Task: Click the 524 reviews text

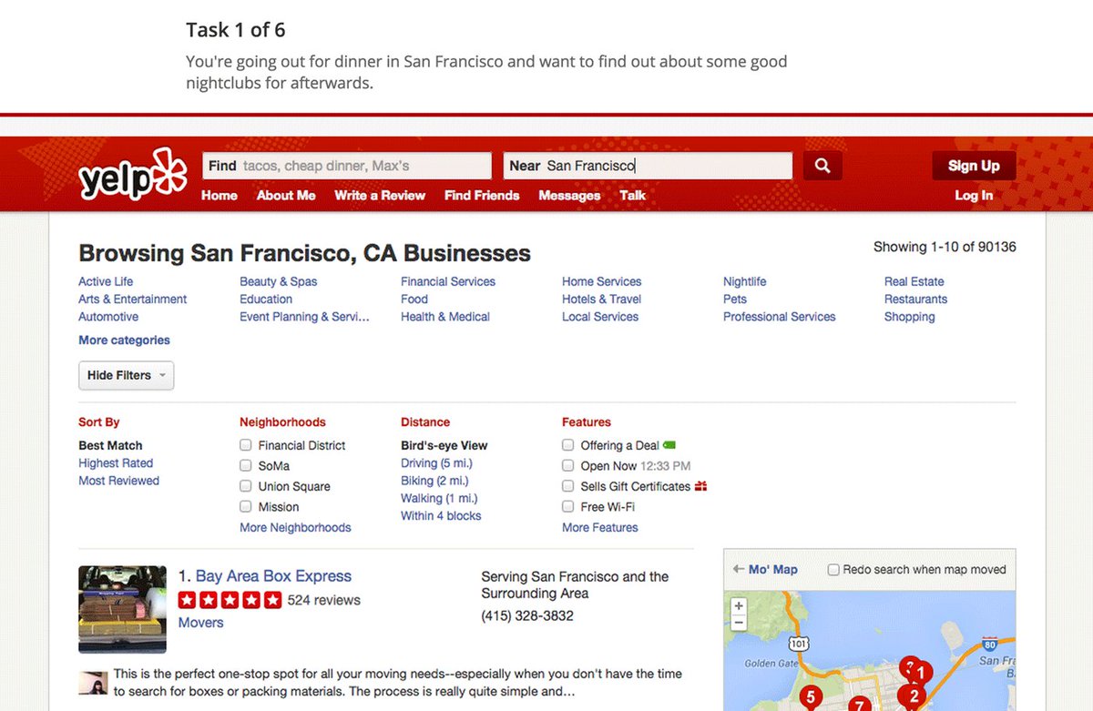Action: pos(324,600)
